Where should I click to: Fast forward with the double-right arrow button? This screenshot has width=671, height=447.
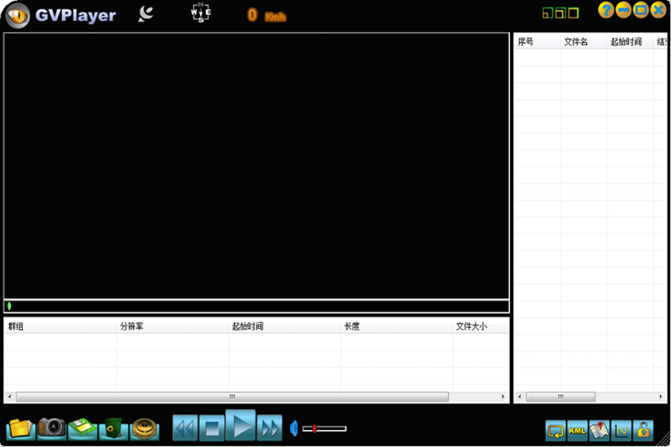[x=269, y=428]
